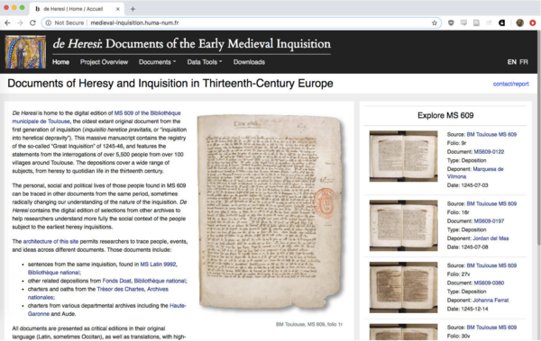Open thumbnail for document MS609-0380
The height and width of the screenshot is (341, 541).
coord(403,287)
